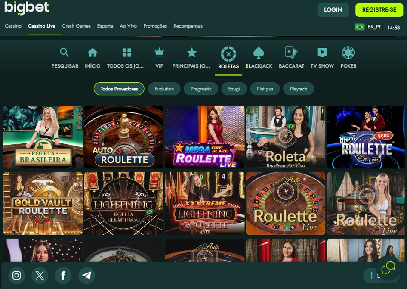Click the REGISTRE-SE button
Viewport: 407px width, 289px height.
coord(379,9)
